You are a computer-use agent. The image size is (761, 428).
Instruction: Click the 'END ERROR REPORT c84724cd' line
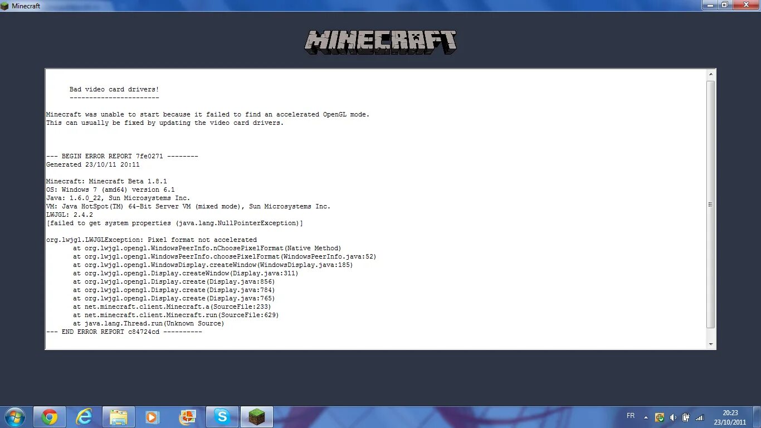click(124, 332)
